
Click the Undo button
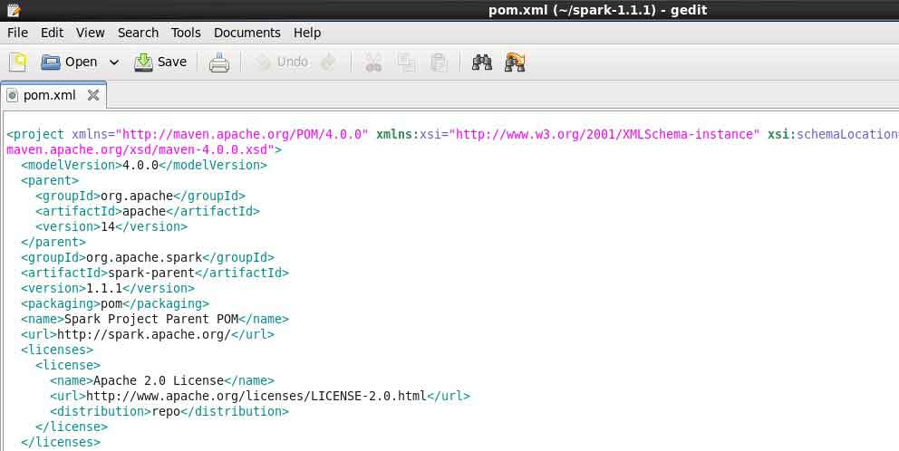282,62
